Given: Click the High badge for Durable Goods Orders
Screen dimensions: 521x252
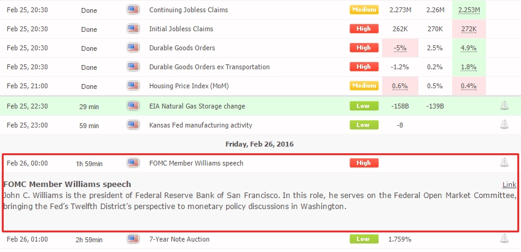Looking at the screenshot, I should (364, 48).
